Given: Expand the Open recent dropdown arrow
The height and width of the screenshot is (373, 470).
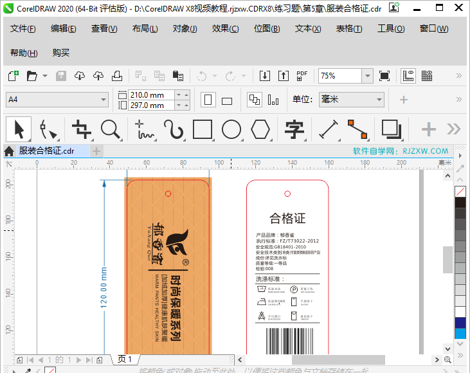Looking at the screenshot, I should pos(44,76).
